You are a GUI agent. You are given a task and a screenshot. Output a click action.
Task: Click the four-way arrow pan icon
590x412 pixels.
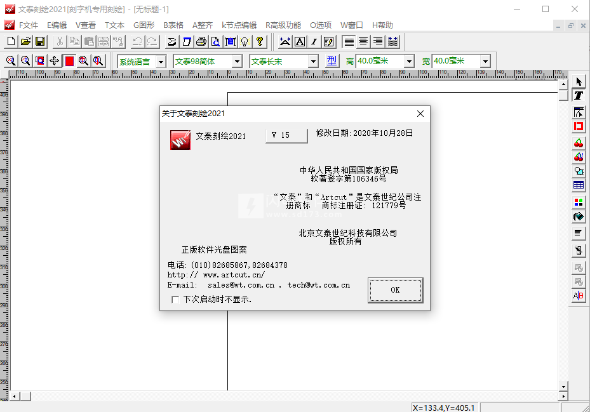pos(55,60)
